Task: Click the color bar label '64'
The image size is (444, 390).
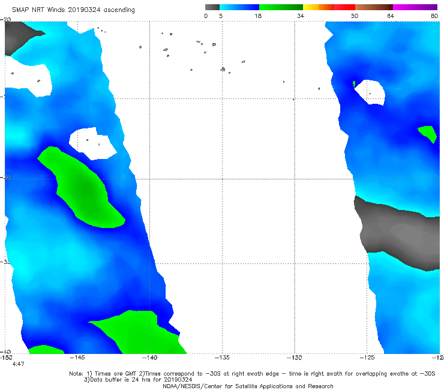Action: coord(391,16)
